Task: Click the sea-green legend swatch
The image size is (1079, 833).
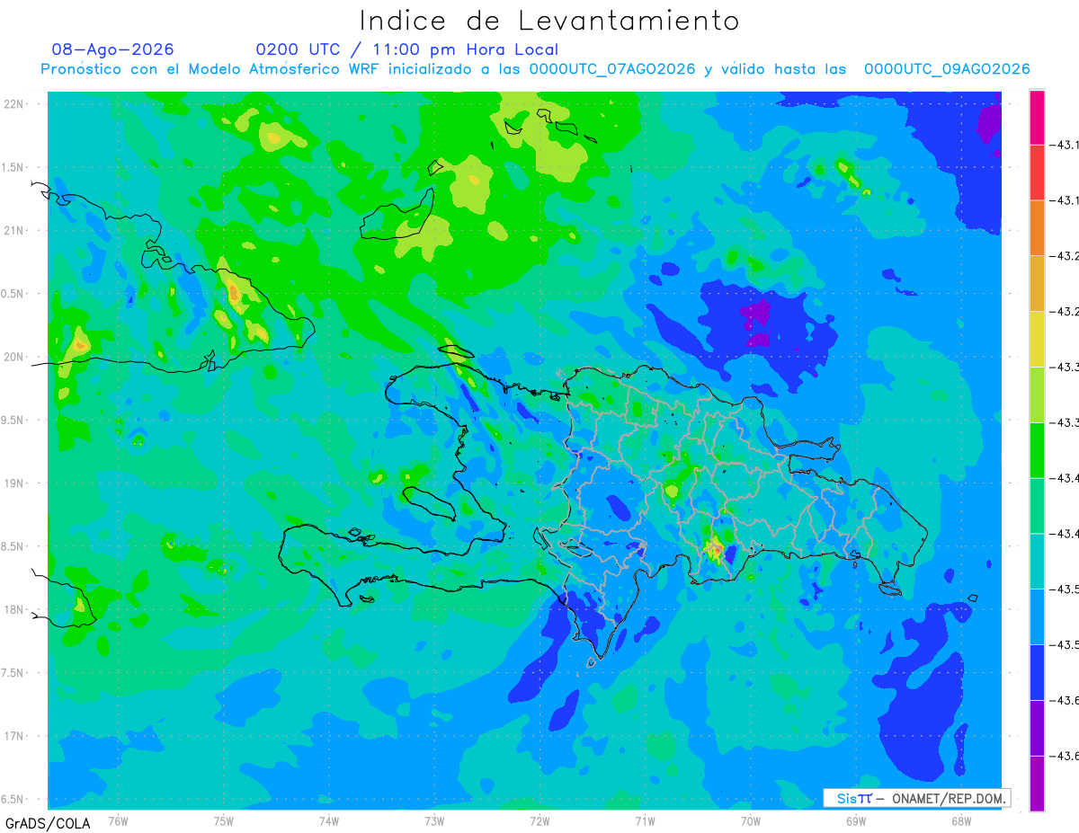Action: tap(1037, 505)
